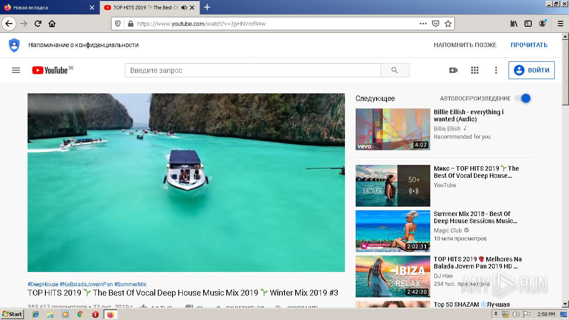Open Windows Explorer folder icon on taskbar
The width and height of the screenshot is (569, 320).
point(50,314)
